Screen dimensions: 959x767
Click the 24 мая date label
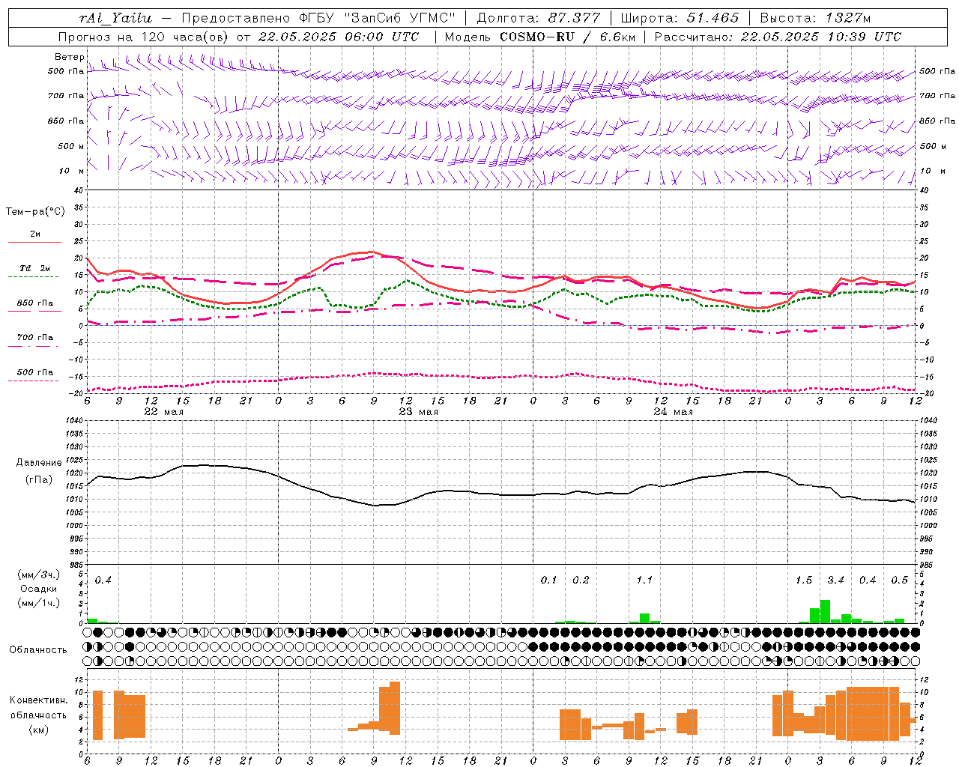click(x=673, y=412)
